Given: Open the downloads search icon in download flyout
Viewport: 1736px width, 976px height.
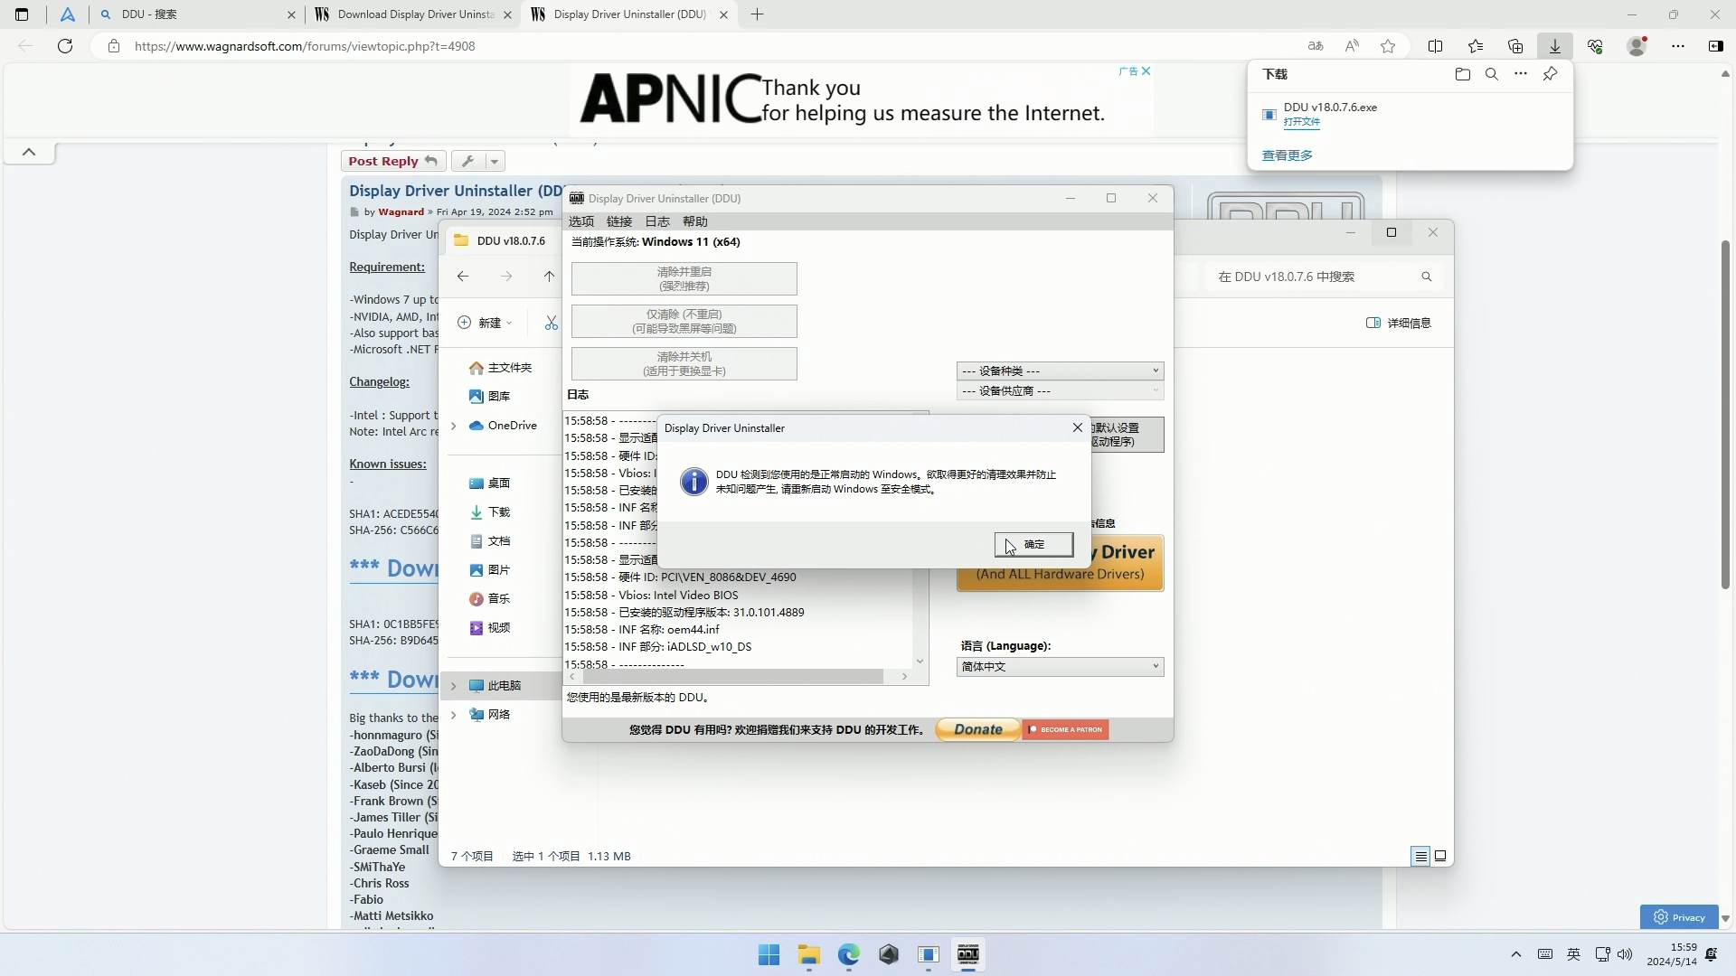Looking at the screenshot, I should tap(1492, 74).
